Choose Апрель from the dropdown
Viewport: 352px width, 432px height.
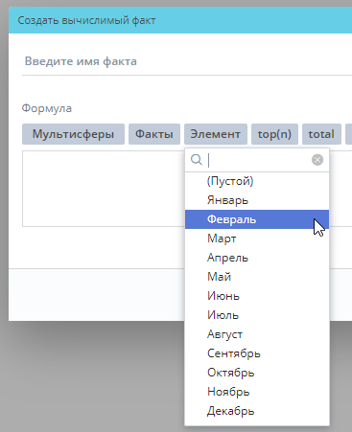click(257, 258)
